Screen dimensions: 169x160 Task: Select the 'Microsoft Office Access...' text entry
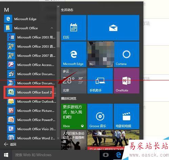click(x=35, y=65)
